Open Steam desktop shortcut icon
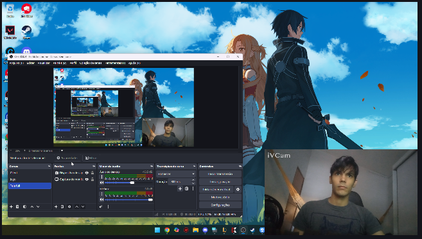This screenshot has width=422, height=239. click(x=26, y=32)
